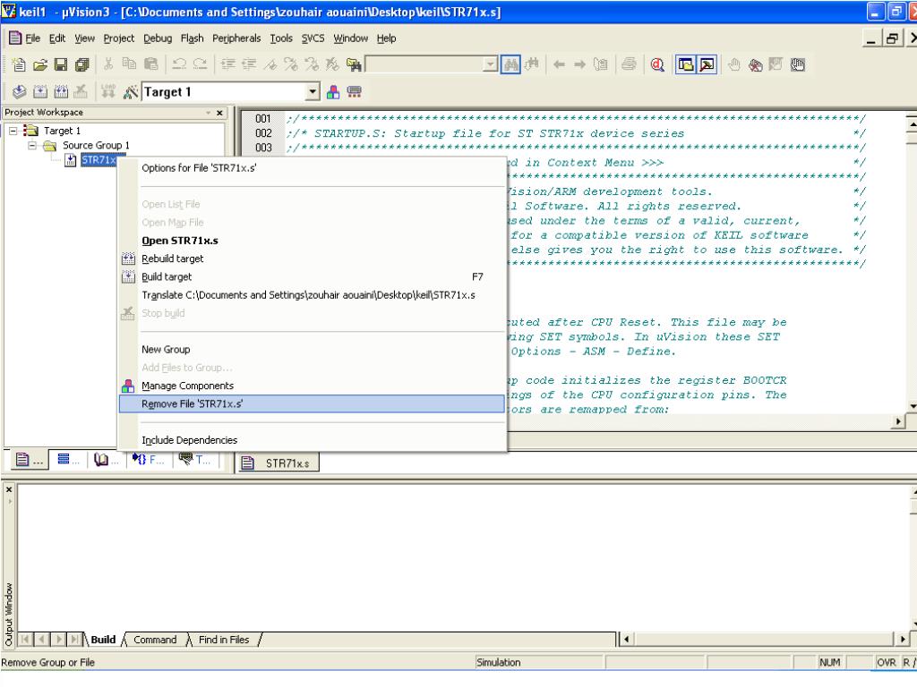
Task: Switch to the Build output tab
Action: coord(103,640)
